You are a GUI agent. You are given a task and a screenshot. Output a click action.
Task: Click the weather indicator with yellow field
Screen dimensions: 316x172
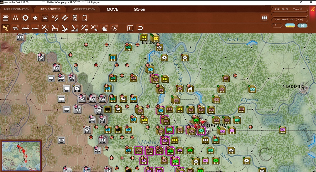coord(290,26)
